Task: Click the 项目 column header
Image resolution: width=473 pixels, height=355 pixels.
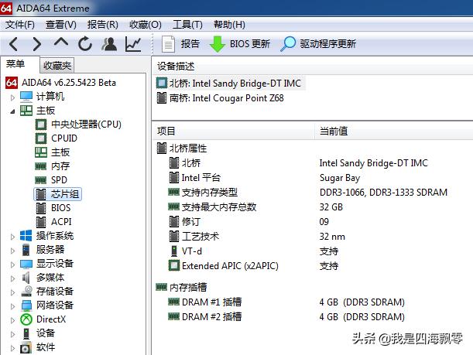Action: click(233, 131)
